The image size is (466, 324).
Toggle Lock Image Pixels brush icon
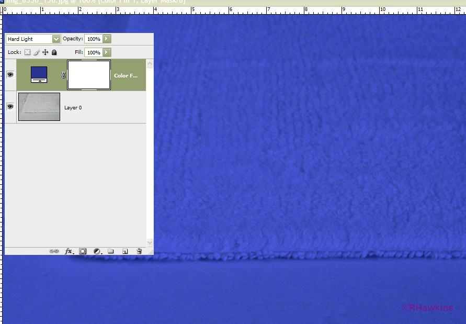[x=37, y=52]
